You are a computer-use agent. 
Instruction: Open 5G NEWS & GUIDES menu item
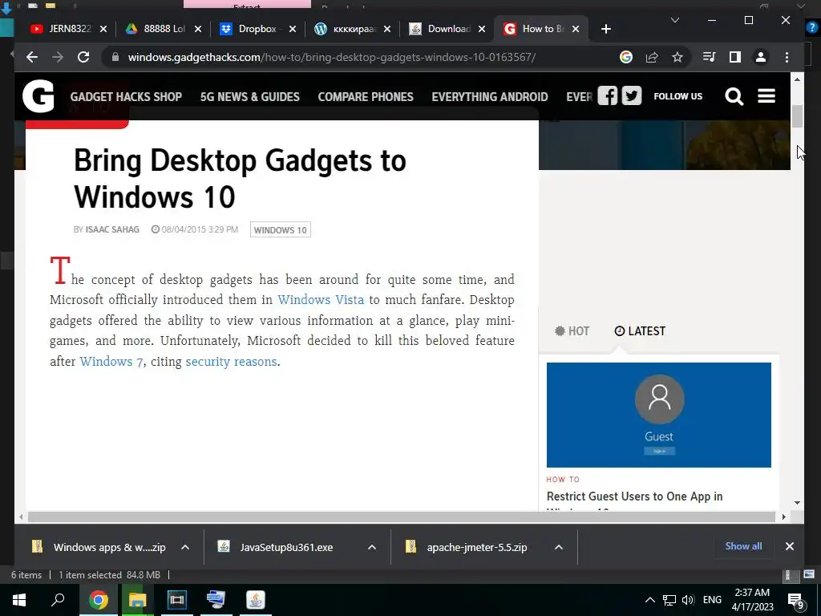coord(250,97)
